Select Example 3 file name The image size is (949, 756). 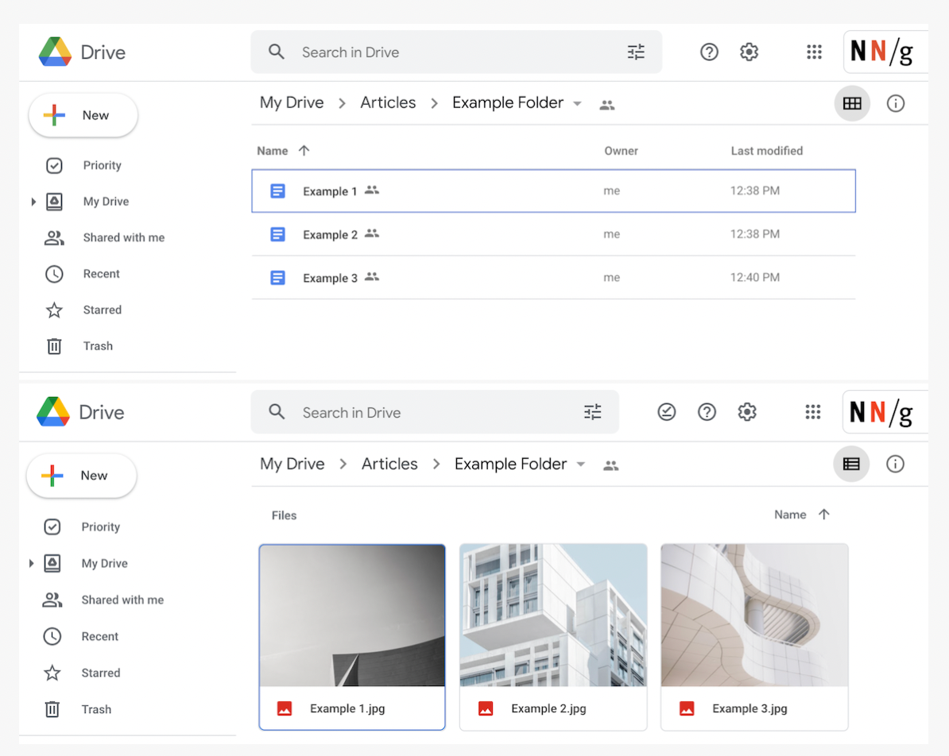point(330,278)
